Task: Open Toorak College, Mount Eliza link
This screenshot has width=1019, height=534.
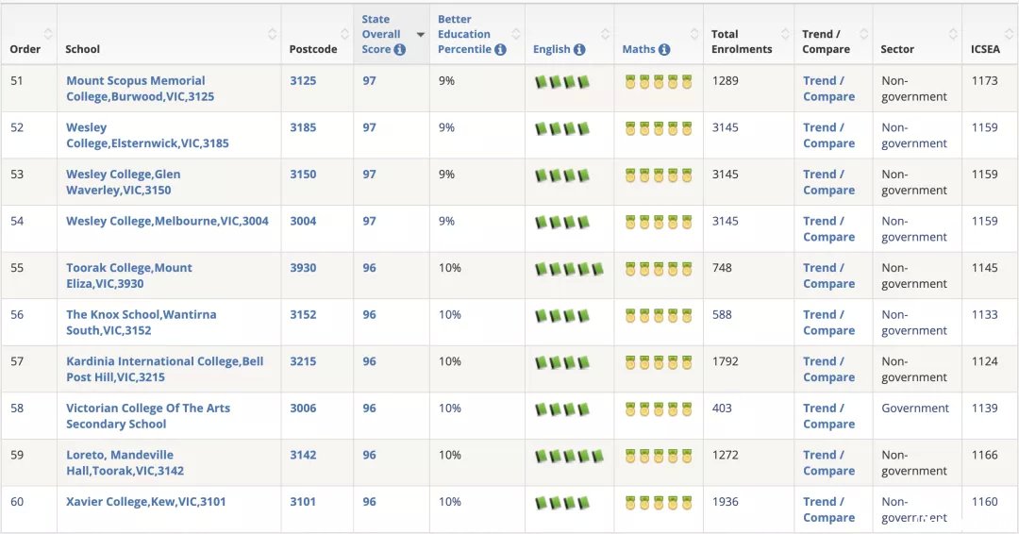Action: pyautogui.click(x=129, y=275)
